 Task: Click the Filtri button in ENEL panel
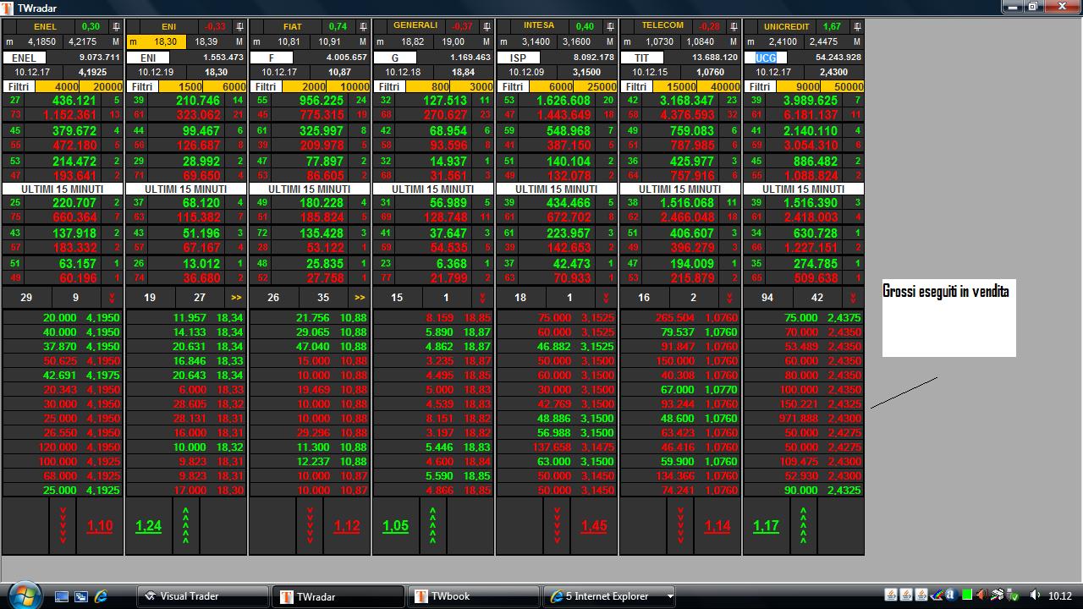(19, 86)
